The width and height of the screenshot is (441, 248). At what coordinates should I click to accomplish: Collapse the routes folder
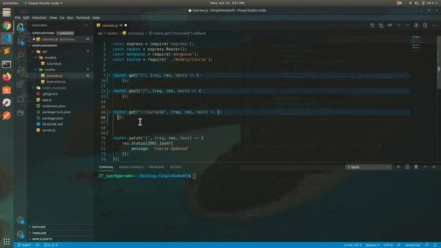[36, 70]
